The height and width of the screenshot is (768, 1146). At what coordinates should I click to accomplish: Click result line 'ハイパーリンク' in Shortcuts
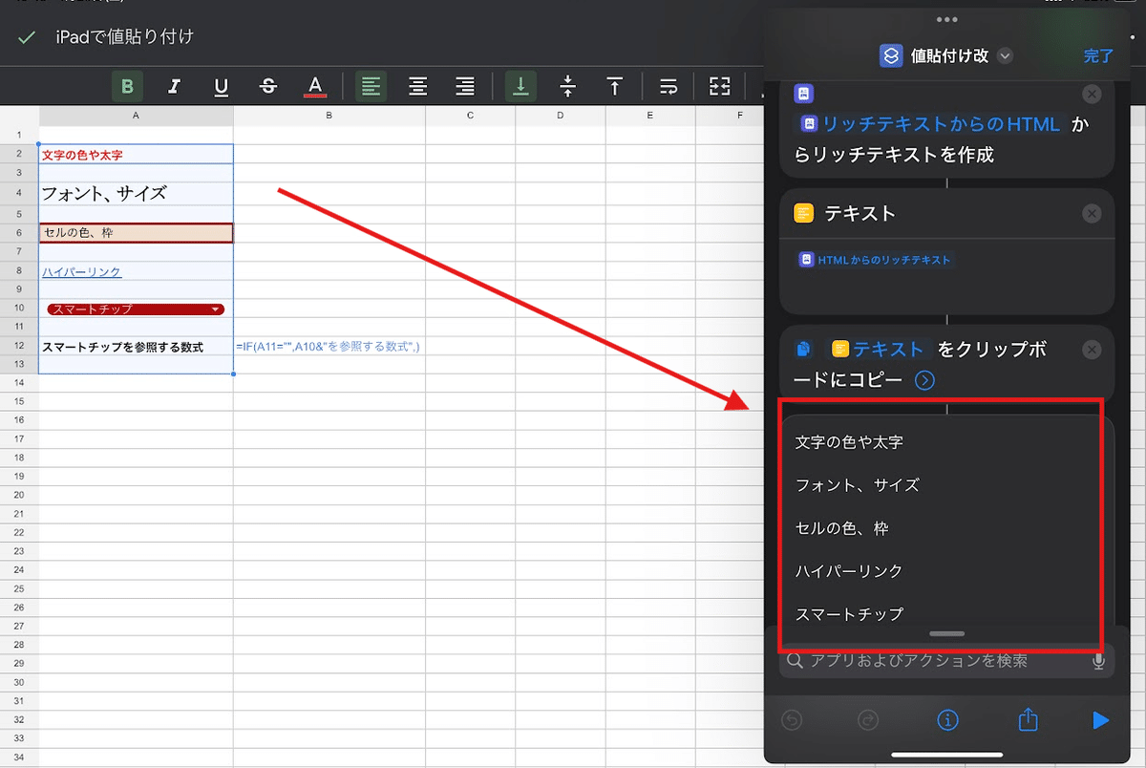click(x=849, y=571)
